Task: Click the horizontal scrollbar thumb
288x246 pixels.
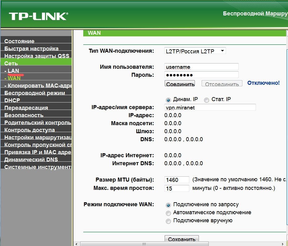Action: pos(144,244)
